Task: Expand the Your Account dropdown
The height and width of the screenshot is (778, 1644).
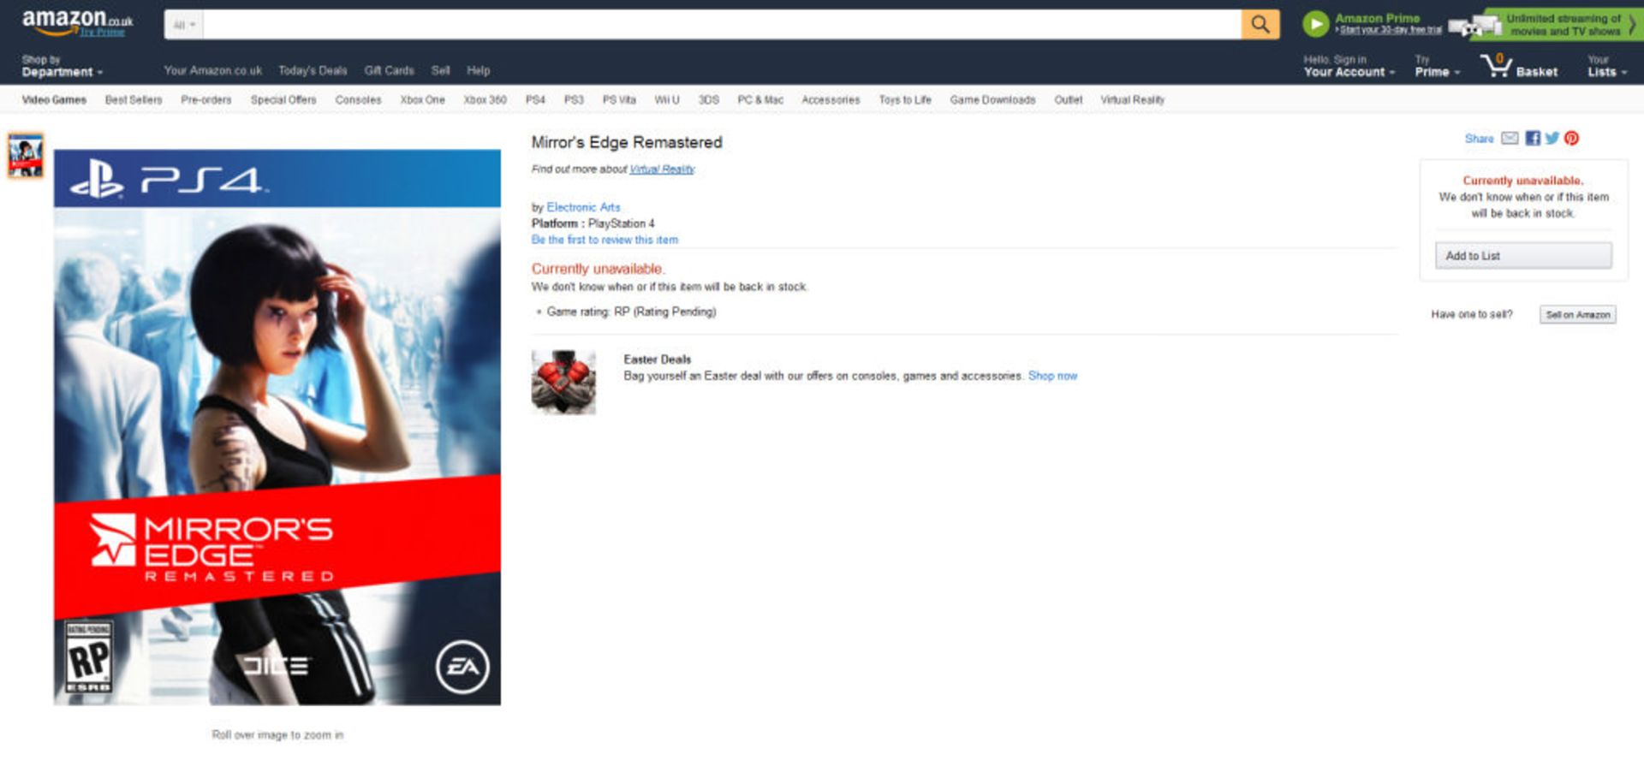Action: tap(1344, 72)
